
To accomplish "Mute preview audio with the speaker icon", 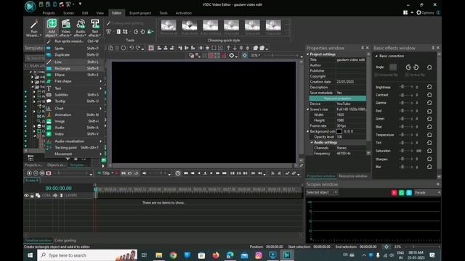I will coord(145,173).
